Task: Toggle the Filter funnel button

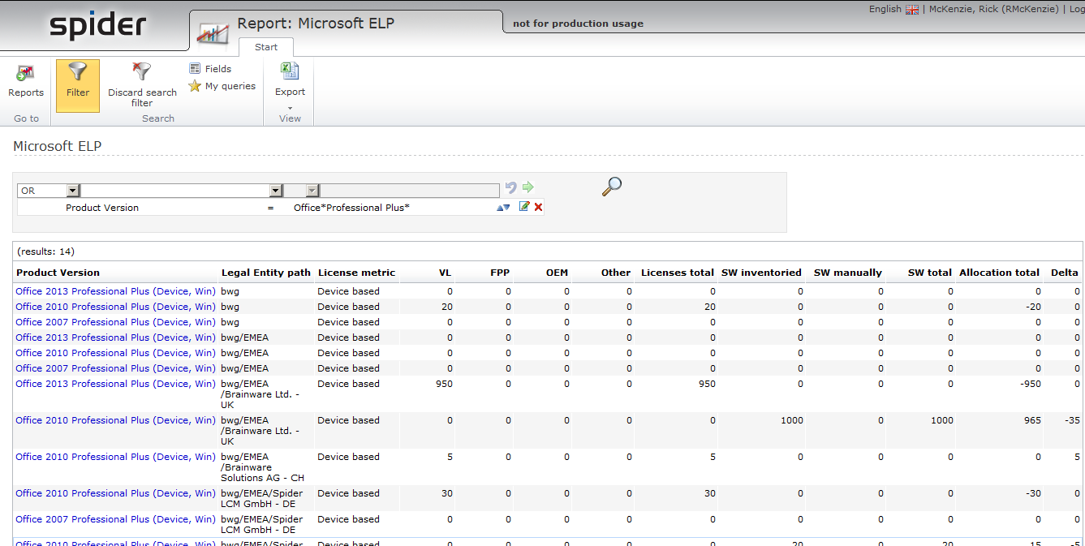Action: coord(78,80)
